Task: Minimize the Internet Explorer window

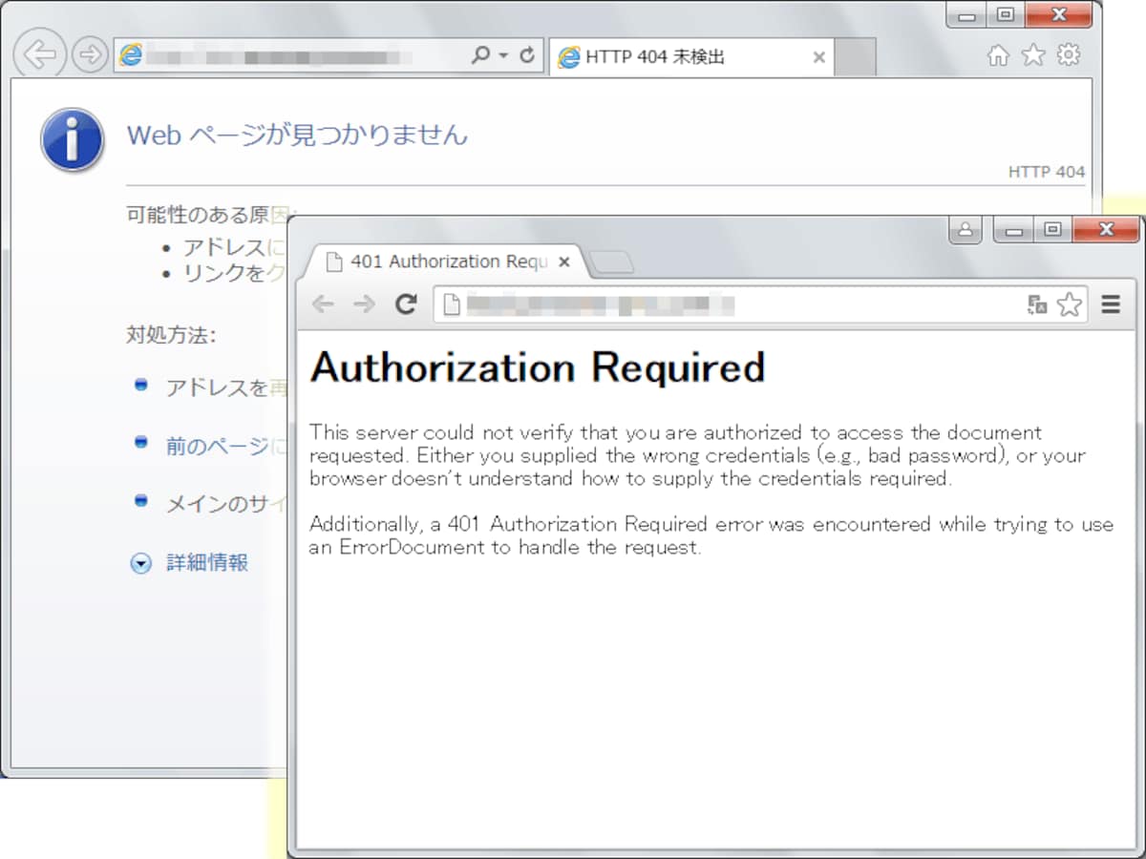Action: coord(967,15)
